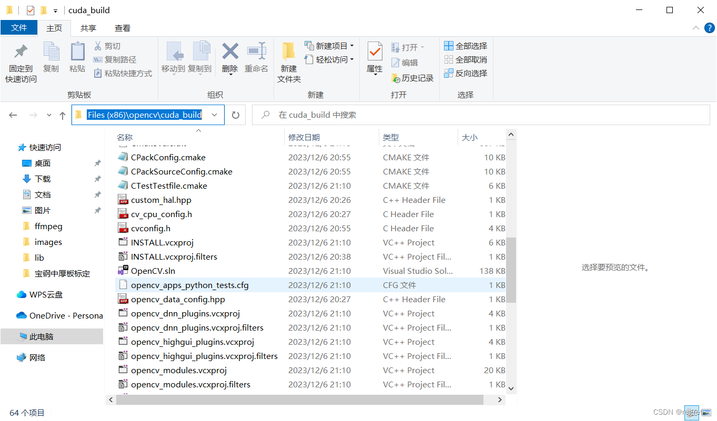717x421 pixels.
Task: Click the Paste (粘贴) icon
Action: click(x=77, y=59)
